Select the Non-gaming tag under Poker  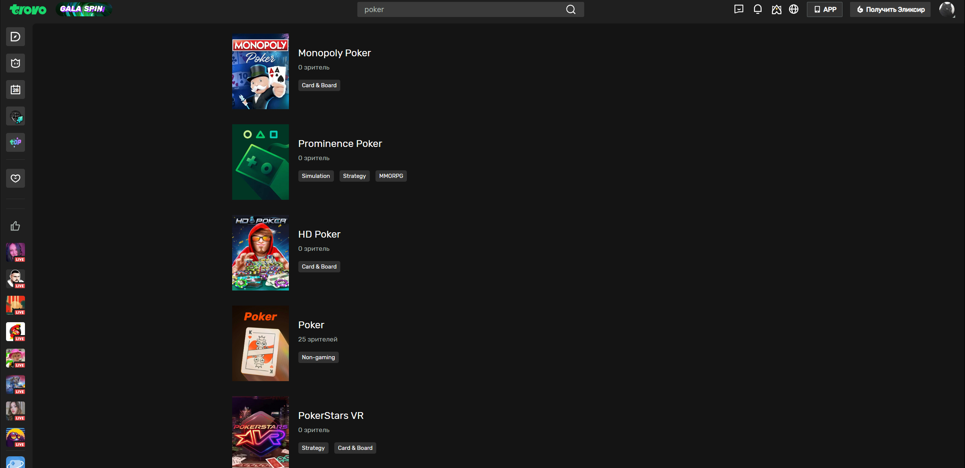(x=318, y=357)
